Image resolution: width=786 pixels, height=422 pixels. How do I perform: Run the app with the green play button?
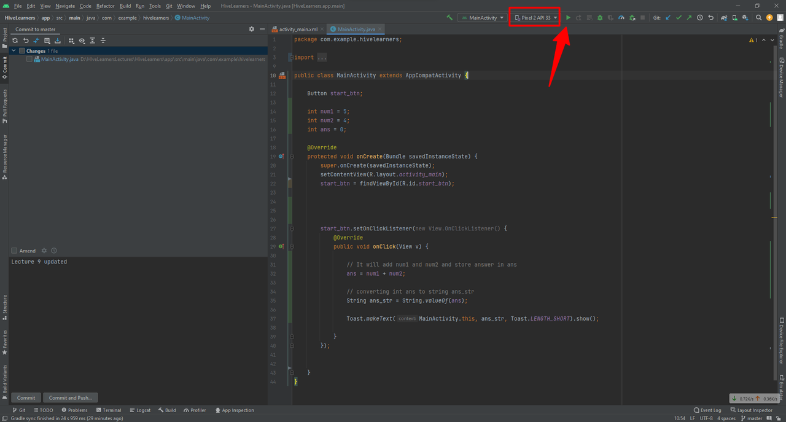pyautogui.click(x=568, y=18)
